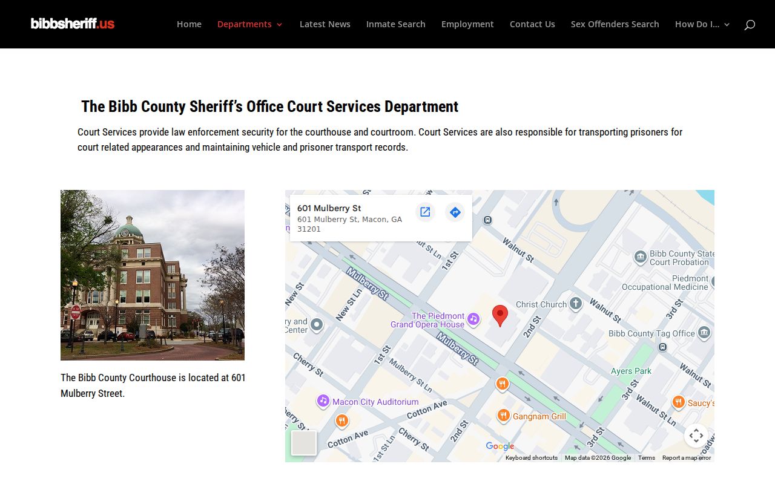The width and height of the screenshot is (775, 484).
Task: Open Sex Offenders Search page
Action: pyautogui.click(x=615, y=24)
